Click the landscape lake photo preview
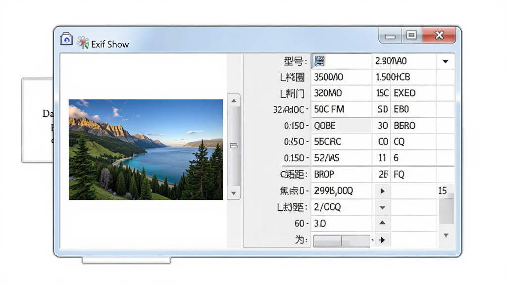Screen dimensions: 507x285 click(146, 149)
